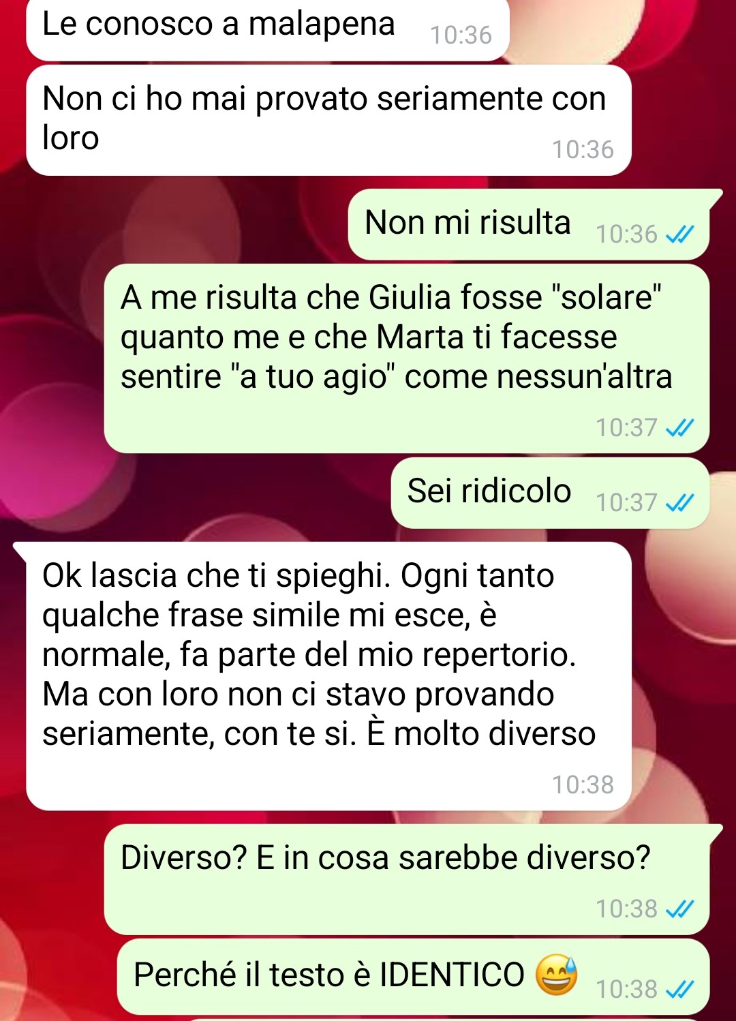Tap the sweat-smile emoji in the IDENTICO message
The height and width of the screenshot is (1021, 736).
tap(556, 974)
